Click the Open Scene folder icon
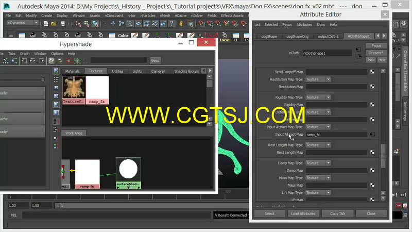412x232 pixels. 54,24
